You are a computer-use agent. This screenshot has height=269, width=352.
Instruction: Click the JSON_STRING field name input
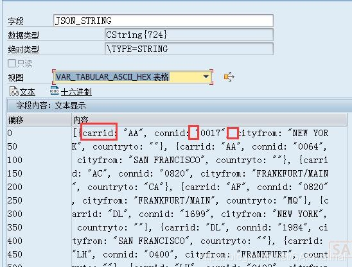pos(163,21)
